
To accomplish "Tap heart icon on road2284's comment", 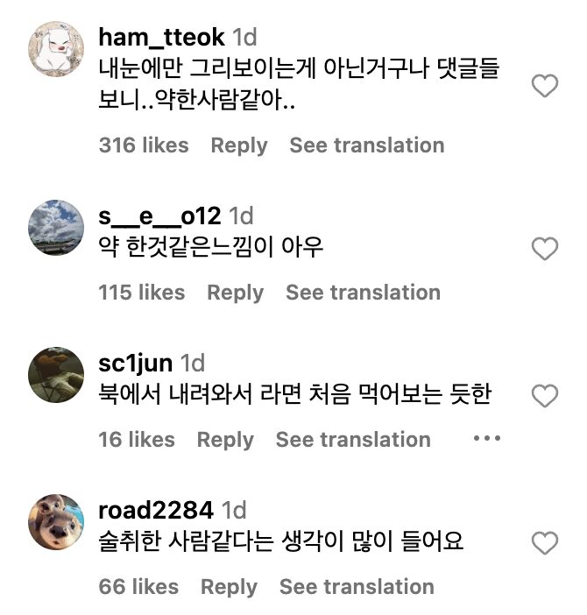I will coord(545,544).
